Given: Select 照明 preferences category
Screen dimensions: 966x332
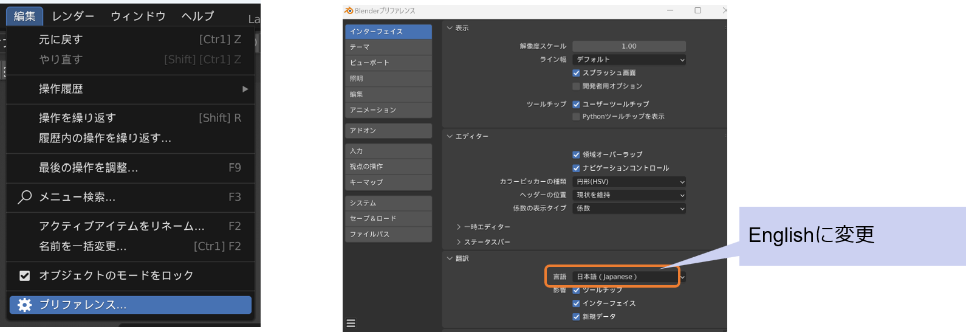Looking at the screenshot, I should click(389, 78).
